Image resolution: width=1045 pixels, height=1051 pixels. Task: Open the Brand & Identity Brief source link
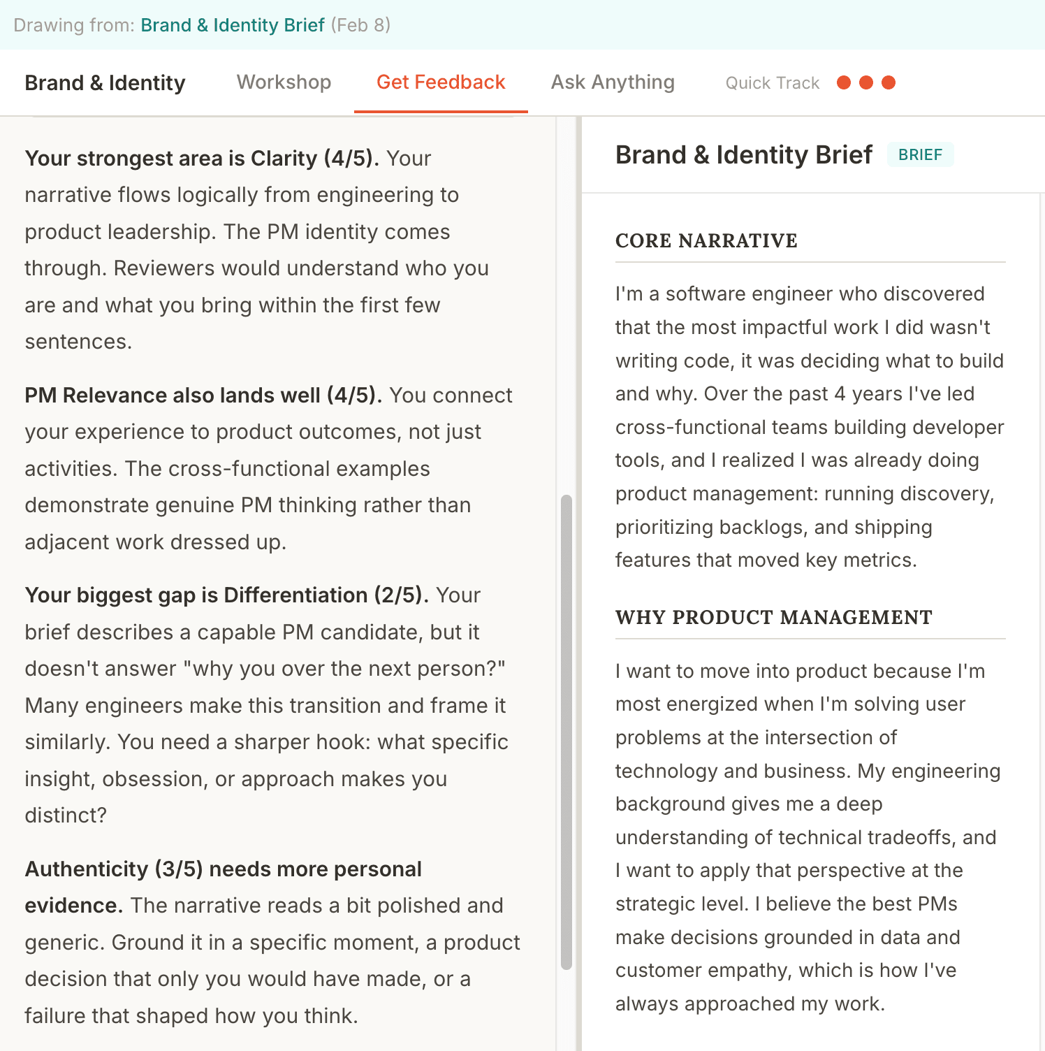tap(233, 25)
